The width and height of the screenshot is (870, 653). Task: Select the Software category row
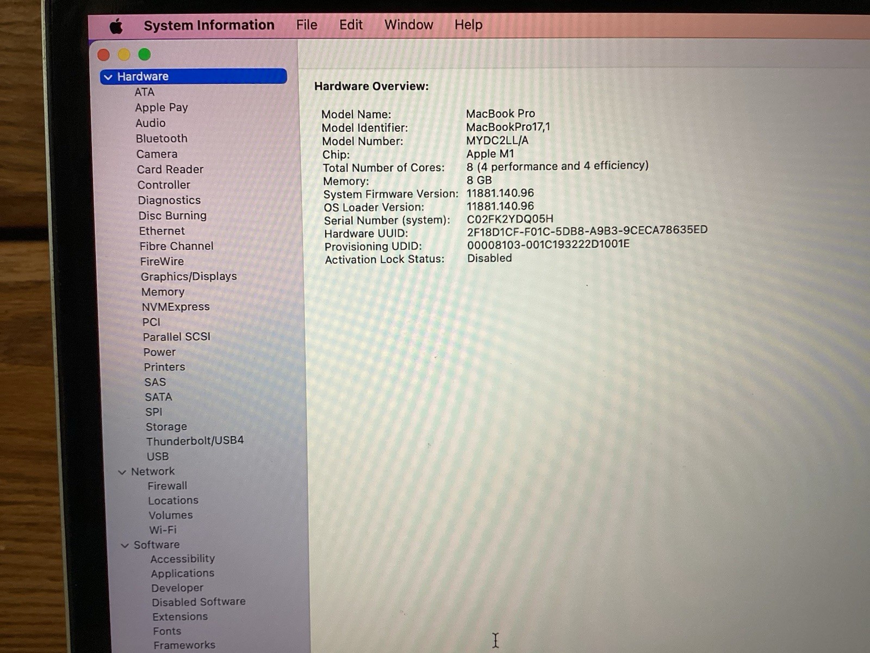pyautogui.click(x=157, y=545)
